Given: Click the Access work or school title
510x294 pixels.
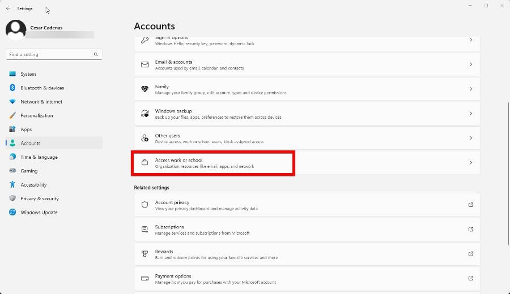Looking at the screenshot, I should pyautogui.click(x=179, y=160).
